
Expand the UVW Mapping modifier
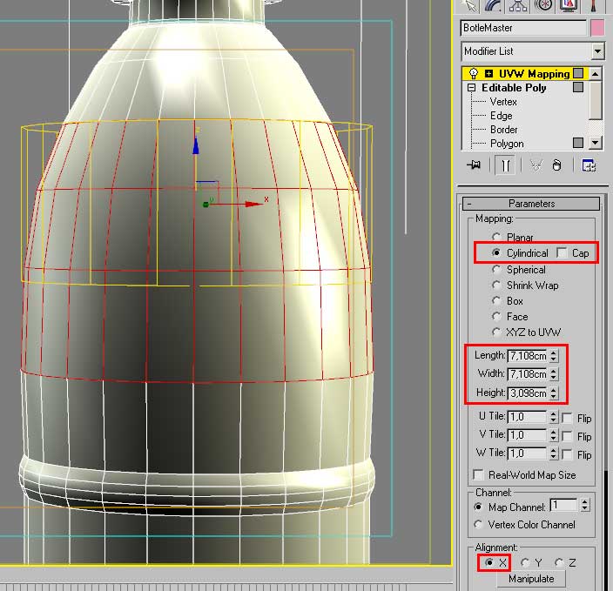[x=488, y=74]
